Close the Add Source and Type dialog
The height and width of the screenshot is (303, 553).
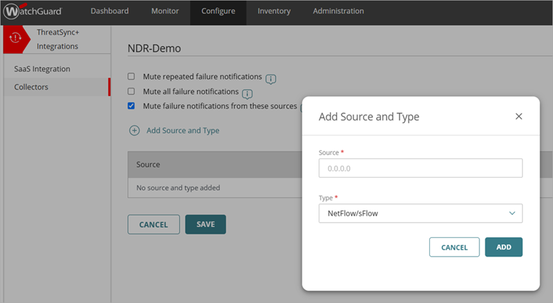click(518, 116)
